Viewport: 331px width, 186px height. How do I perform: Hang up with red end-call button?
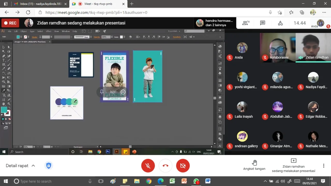pyautogui.click(x=165, y=166)
